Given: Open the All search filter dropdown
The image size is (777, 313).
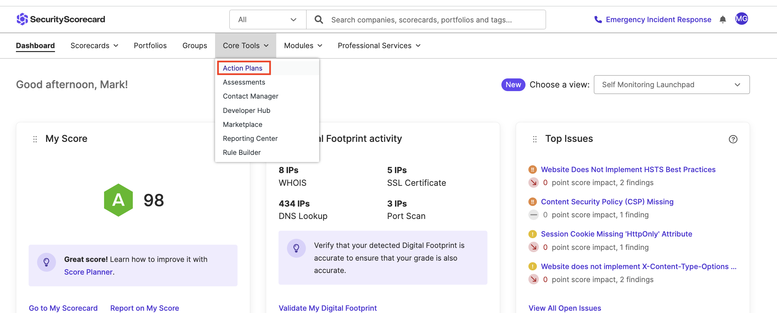Looking at the screenshot, I should click(x=267, y=20).
